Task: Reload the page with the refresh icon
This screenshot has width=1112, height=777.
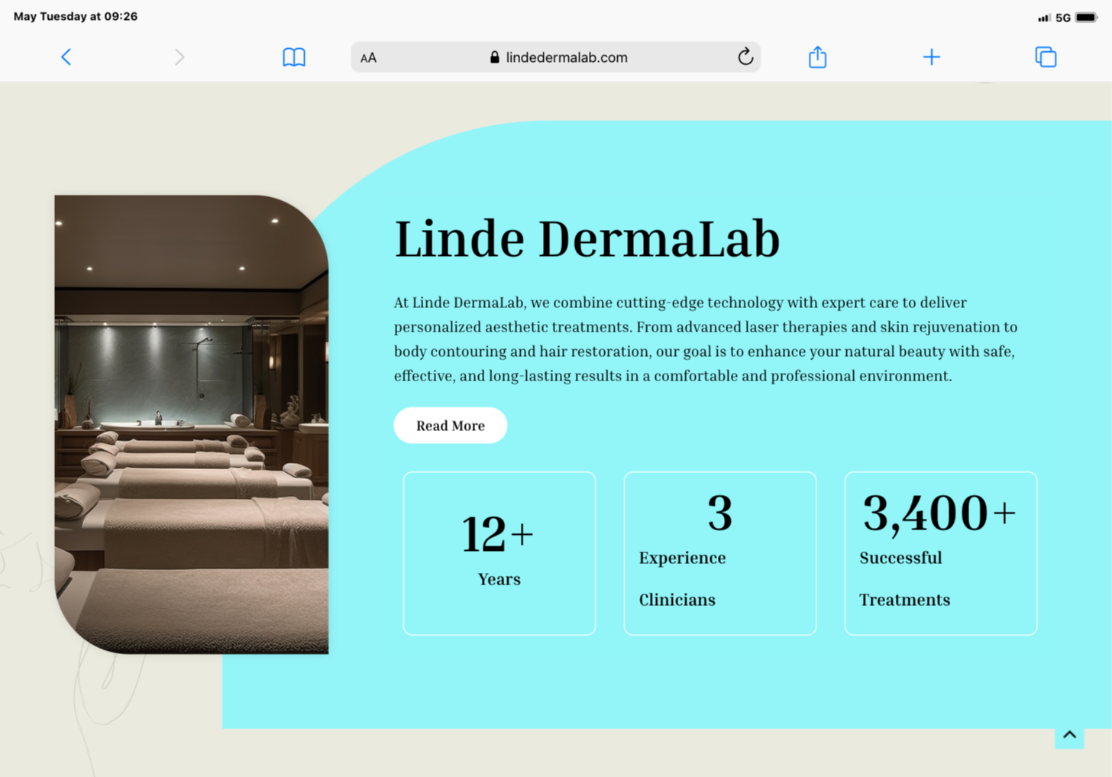Action: coord(745,57)
